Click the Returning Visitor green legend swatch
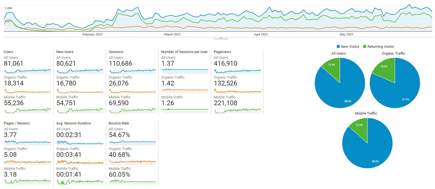Screen dimensions: 435x189 tap(365, 47)
